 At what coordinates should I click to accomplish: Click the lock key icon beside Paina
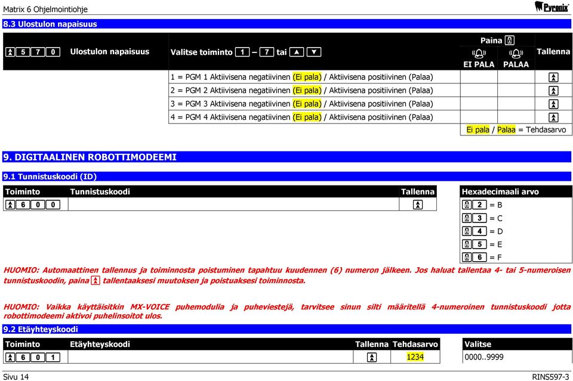510,40
